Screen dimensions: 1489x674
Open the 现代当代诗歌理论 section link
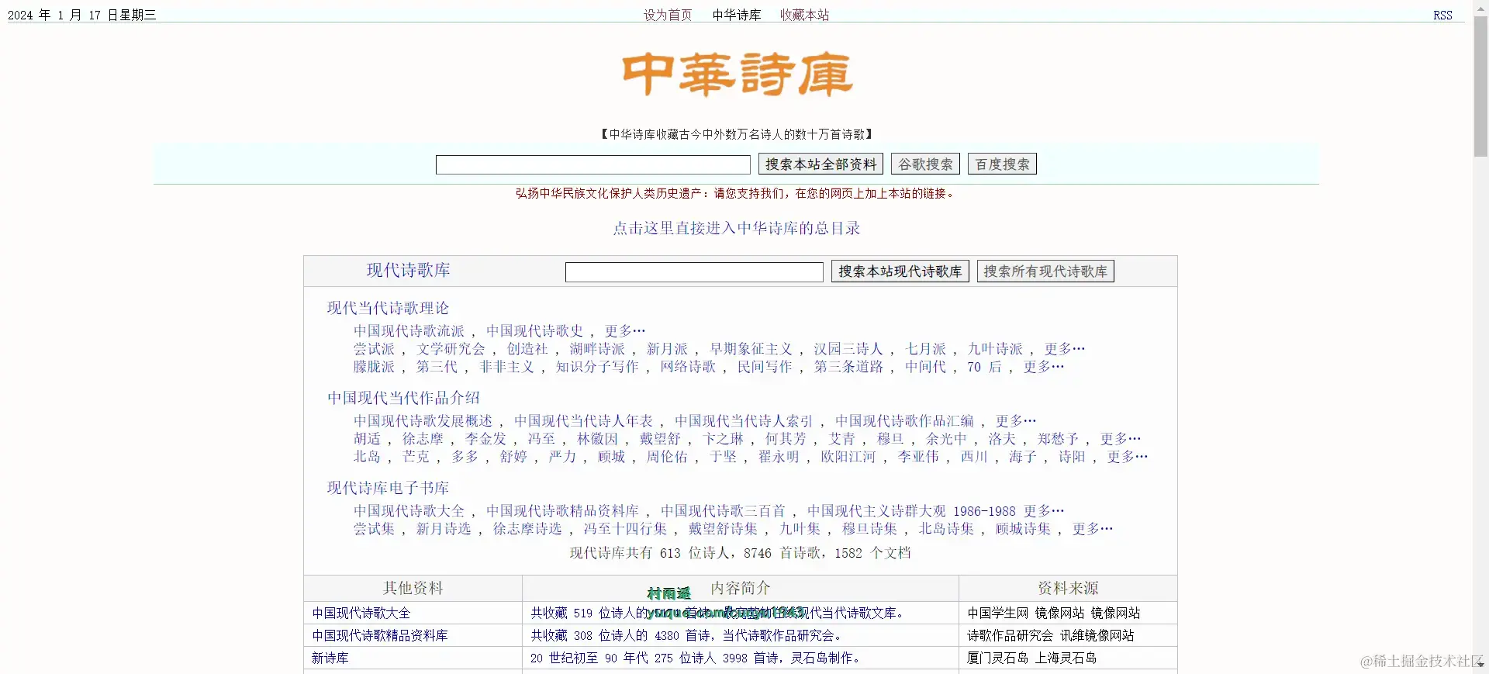(388, 308)
